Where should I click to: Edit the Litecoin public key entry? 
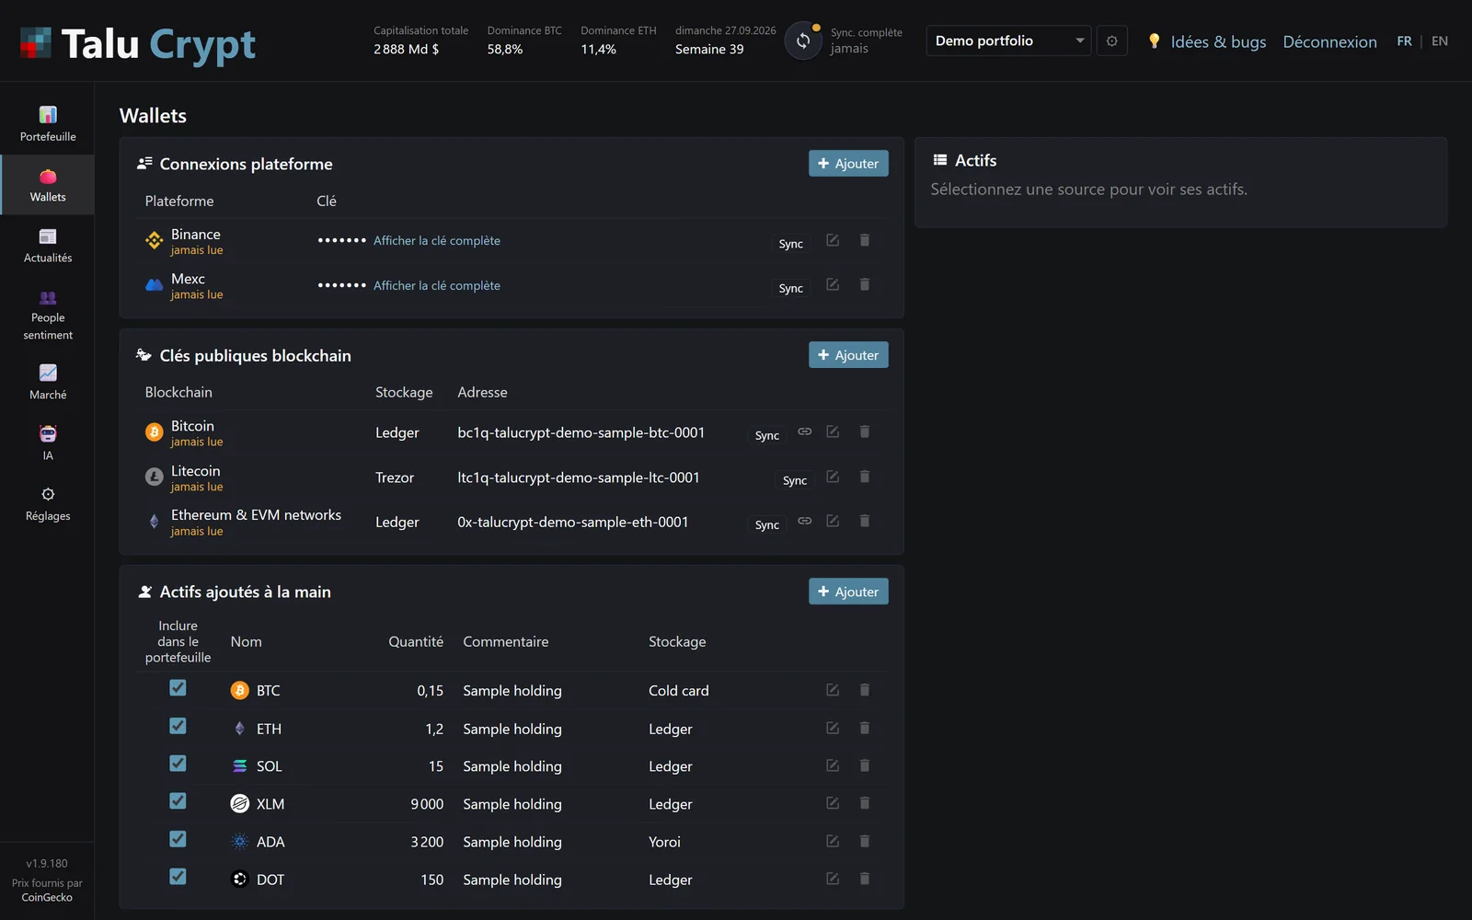(833, 477)
